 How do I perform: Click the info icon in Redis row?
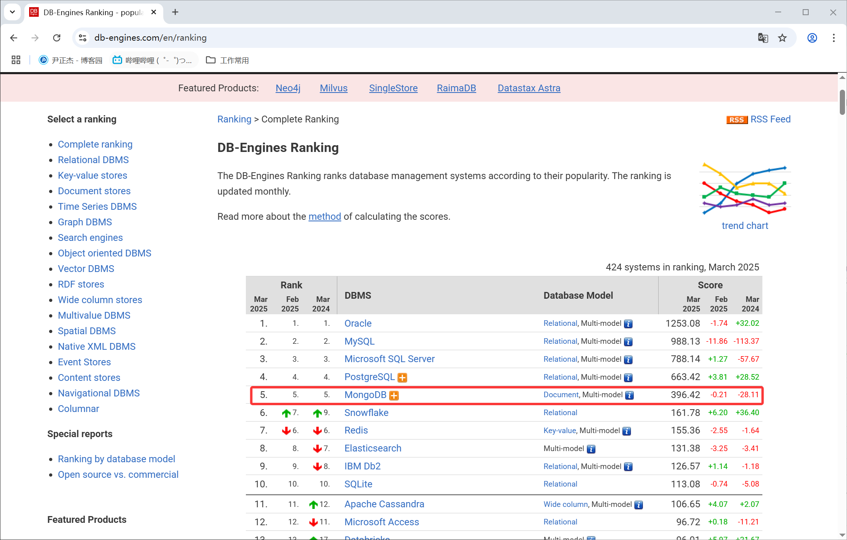click(627, 431)
